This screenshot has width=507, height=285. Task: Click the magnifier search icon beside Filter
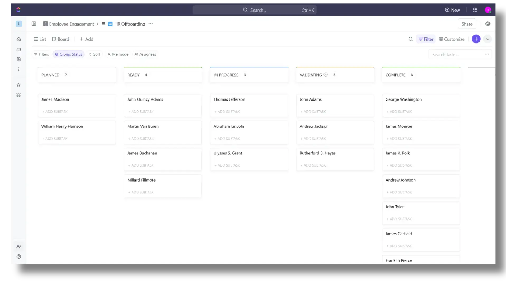click(x=410, y=39)
